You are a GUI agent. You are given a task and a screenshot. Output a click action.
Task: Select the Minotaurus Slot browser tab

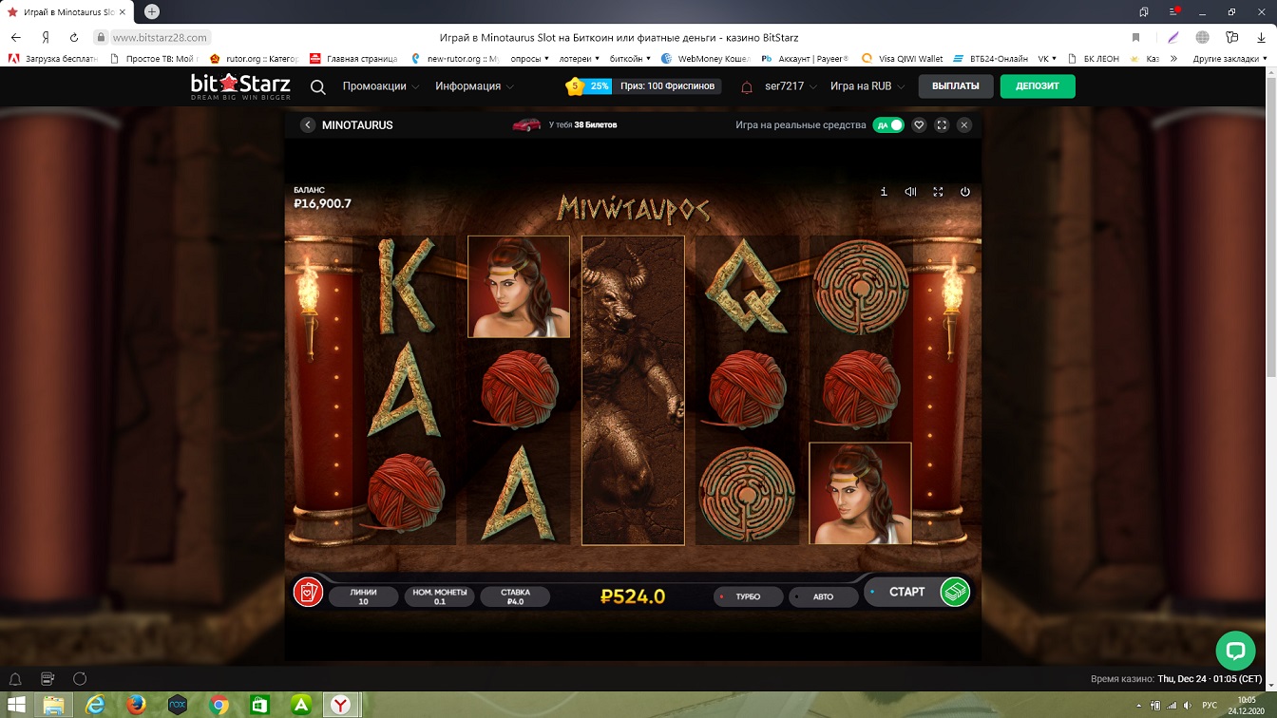pyautogui.click(x=65, y=11)
